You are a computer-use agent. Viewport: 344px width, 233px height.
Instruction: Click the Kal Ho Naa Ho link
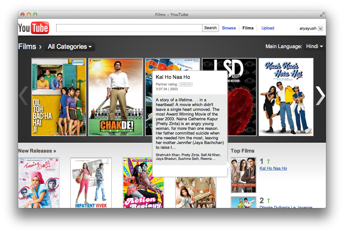[x=273, y=168]
